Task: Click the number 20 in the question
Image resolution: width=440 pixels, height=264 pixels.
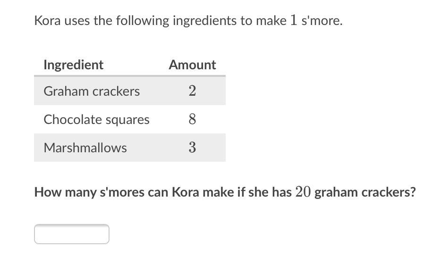Action: pos(303,192)
